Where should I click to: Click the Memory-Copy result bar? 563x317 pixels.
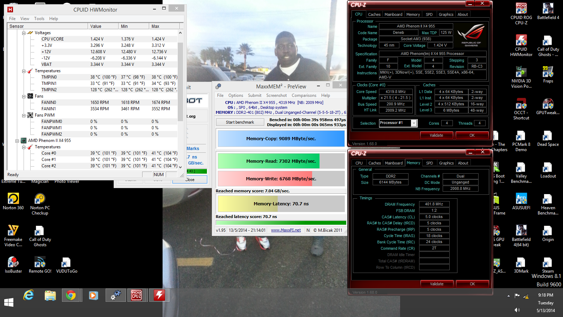(281, 139)
